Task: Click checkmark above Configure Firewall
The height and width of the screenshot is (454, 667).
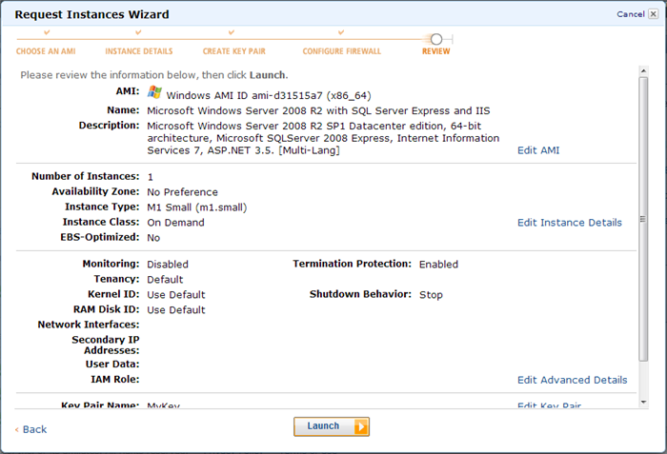Action: [x=341, y=32]
